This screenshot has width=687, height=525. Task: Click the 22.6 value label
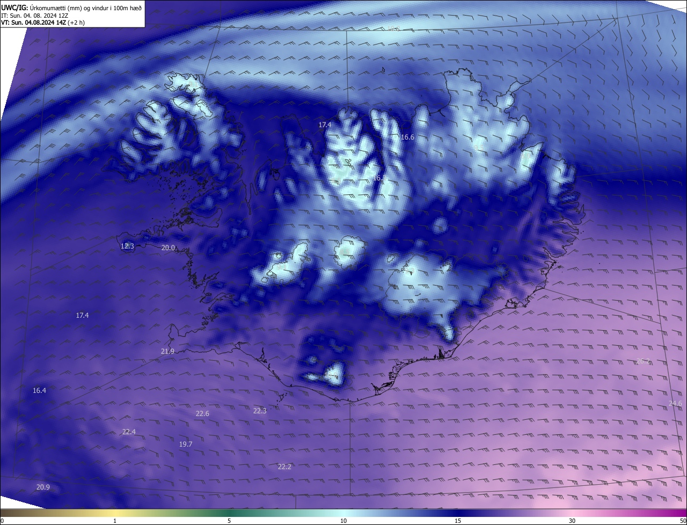coord(202,413)
